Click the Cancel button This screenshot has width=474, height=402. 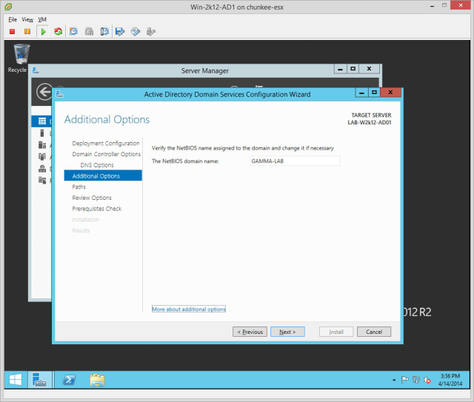(374, 332)
